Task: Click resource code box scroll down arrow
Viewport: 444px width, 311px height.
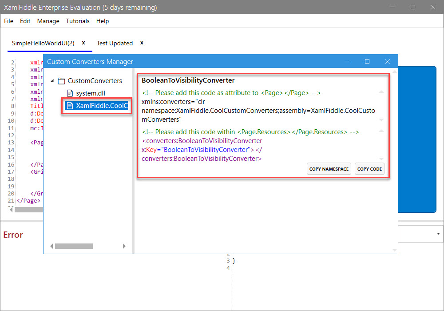Action: click(x=381, y=159)
